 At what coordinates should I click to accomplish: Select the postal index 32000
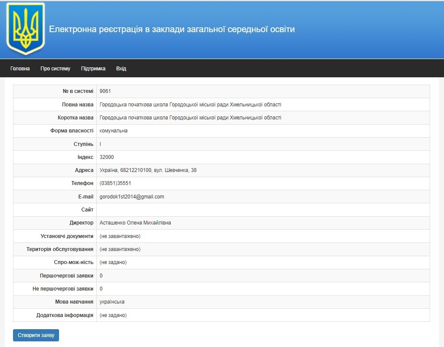point(107,157)
